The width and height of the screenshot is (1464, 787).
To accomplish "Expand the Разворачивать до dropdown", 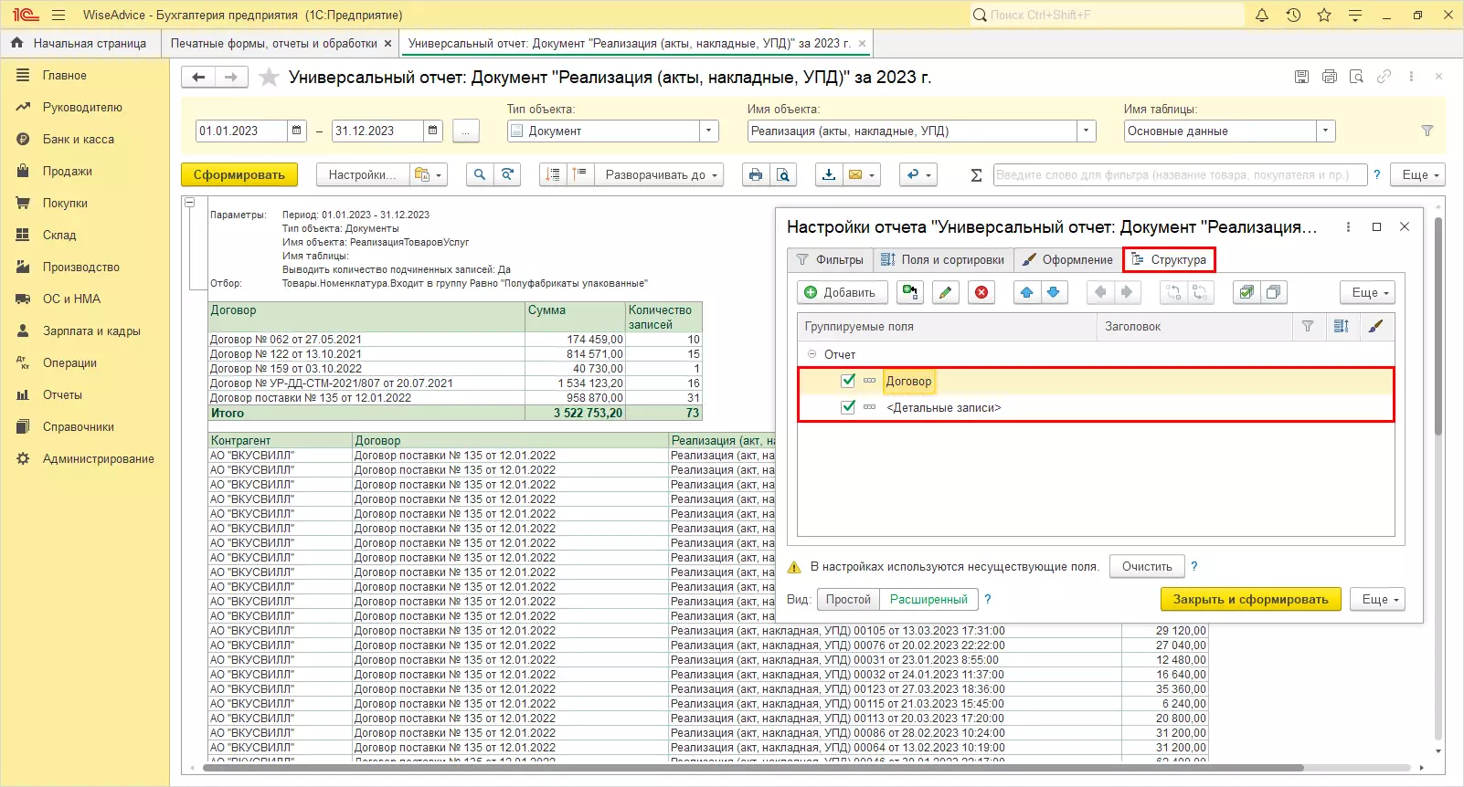I will (659, 174).
